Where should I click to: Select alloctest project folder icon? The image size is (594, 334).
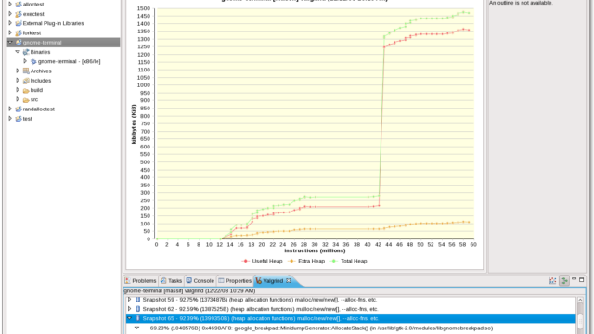(19, 5)
